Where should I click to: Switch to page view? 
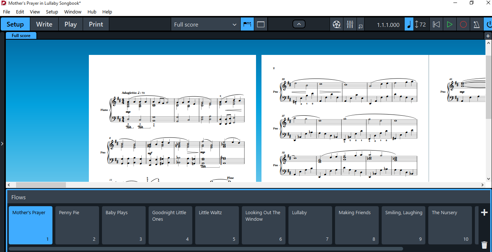pos(261,24)
